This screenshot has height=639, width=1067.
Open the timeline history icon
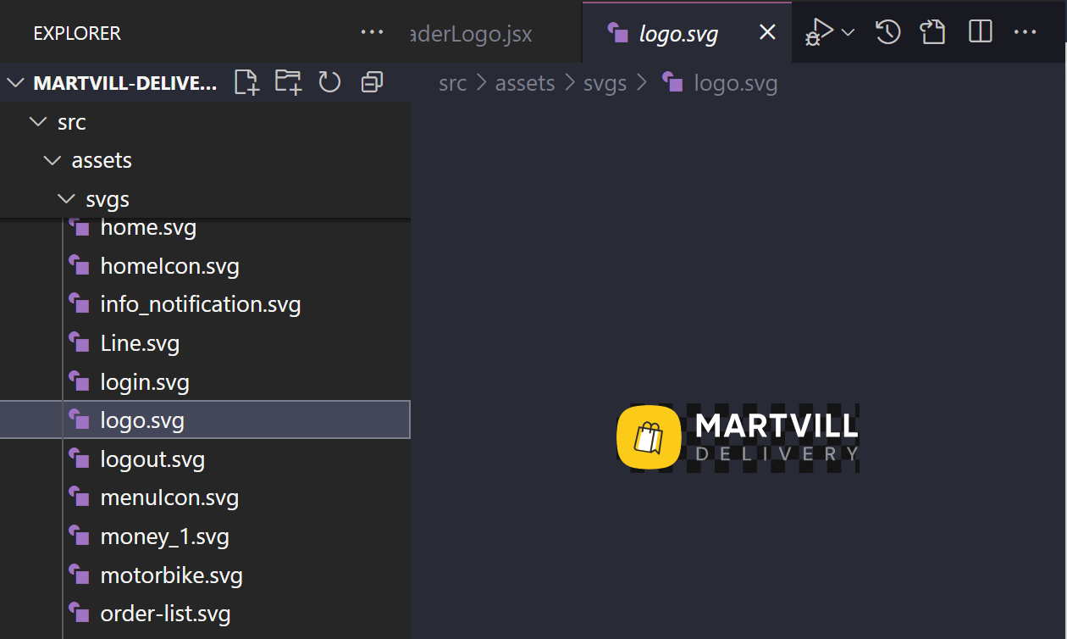tap(887, 32)
